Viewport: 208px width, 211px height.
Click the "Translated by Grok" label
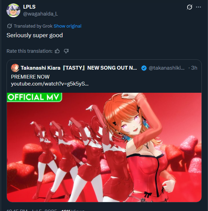pyautogui.click(x=33, y=26)
